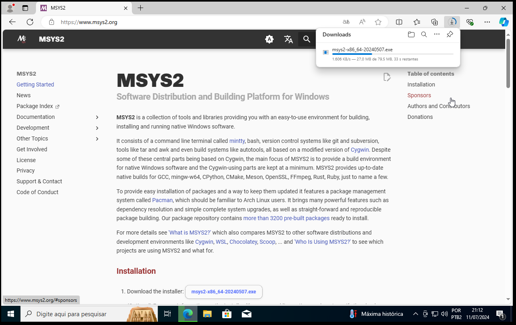516x325 pixels.
Task: Click the browser back arrow
Action: pos(12,22)
